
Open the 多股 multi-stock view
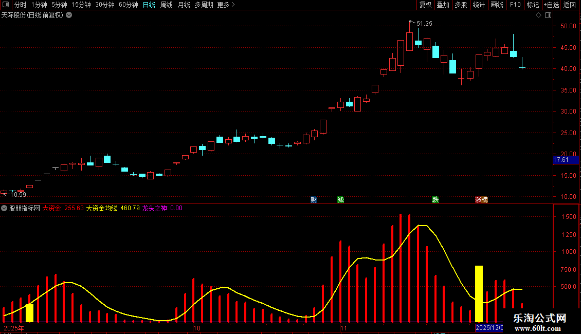461,5
